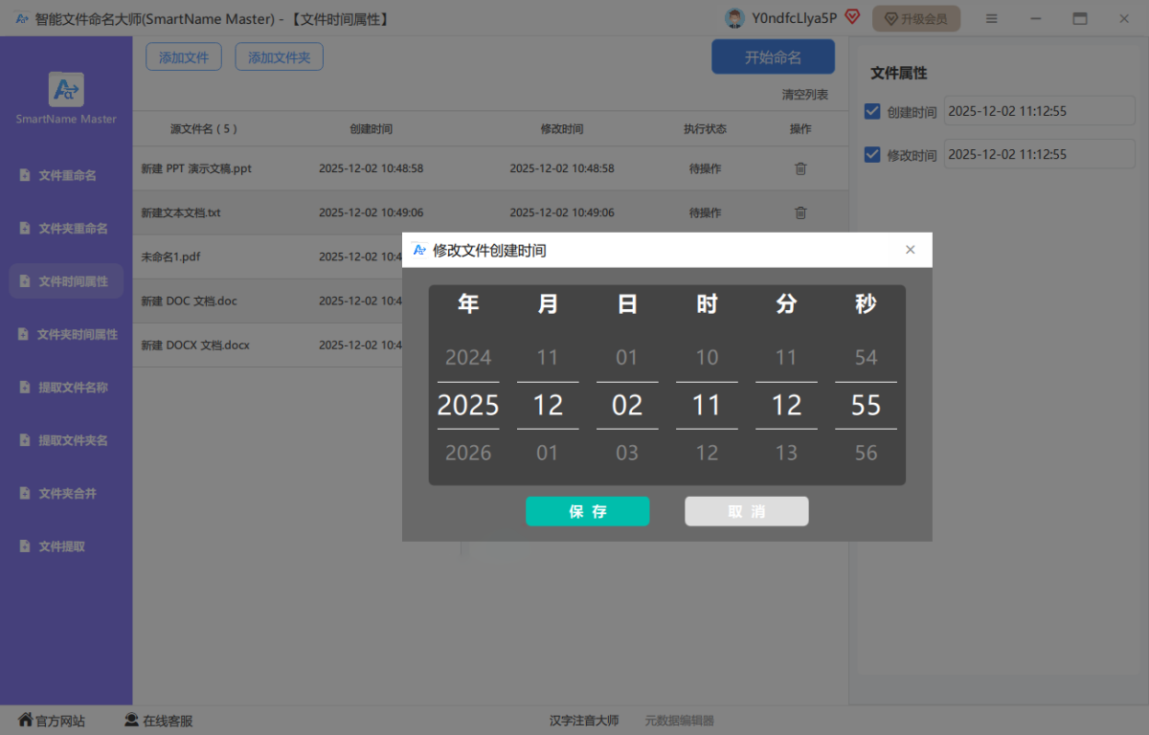This screenshot has width=1149, height=735.
Task: Click the green 保存 button
Action: point(587,511)
